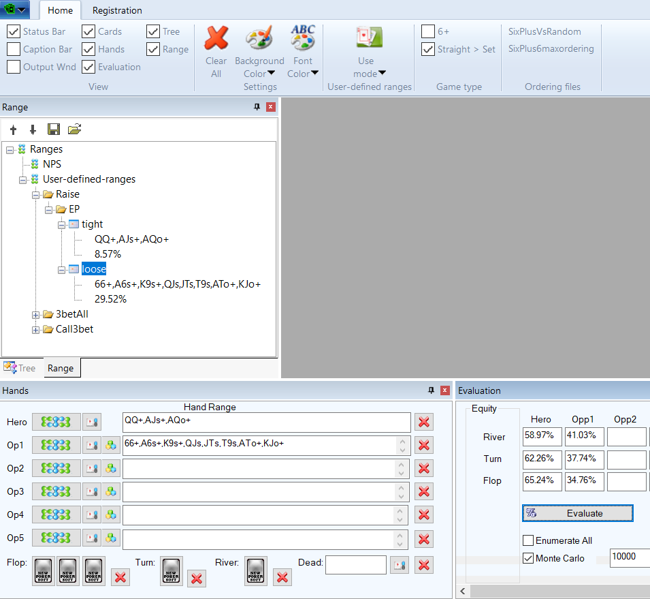
Task: Enable the Enumerate All checkbox
Action: [528, 540]
